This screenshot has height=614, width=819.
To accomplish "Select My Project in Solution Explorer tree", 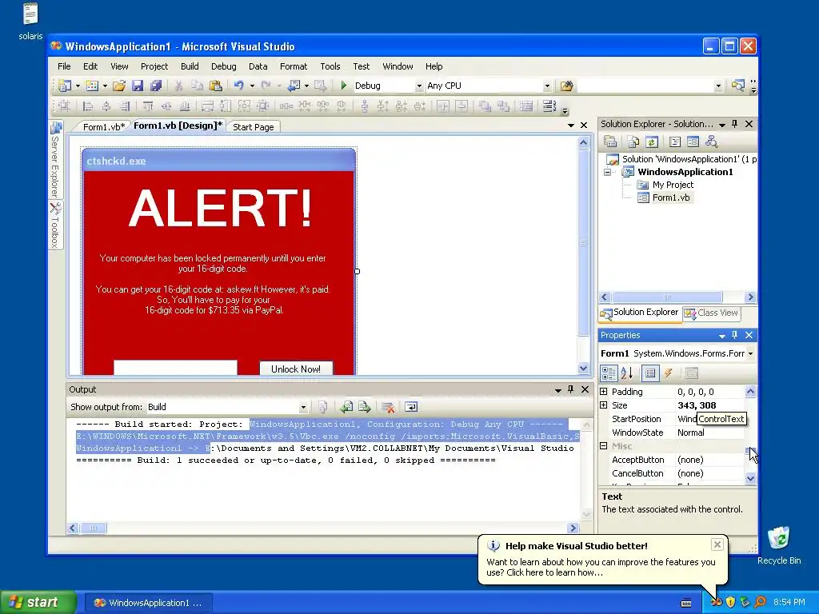I will point(673,185).
